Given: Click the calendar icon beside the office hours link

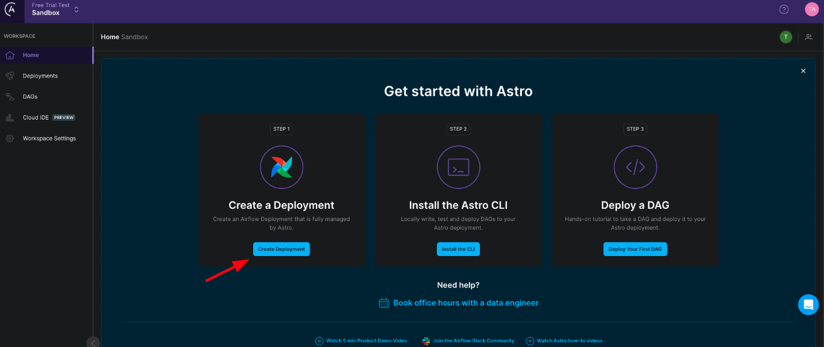Looking at the screenshot, I should click(x=384, y=303).
